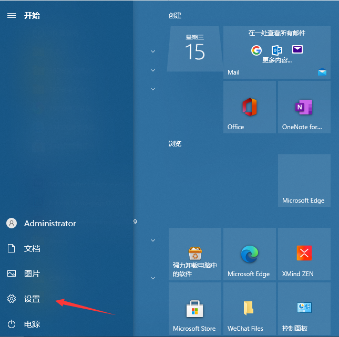
Task: Open the Mail tile
Action: [277, 52]
